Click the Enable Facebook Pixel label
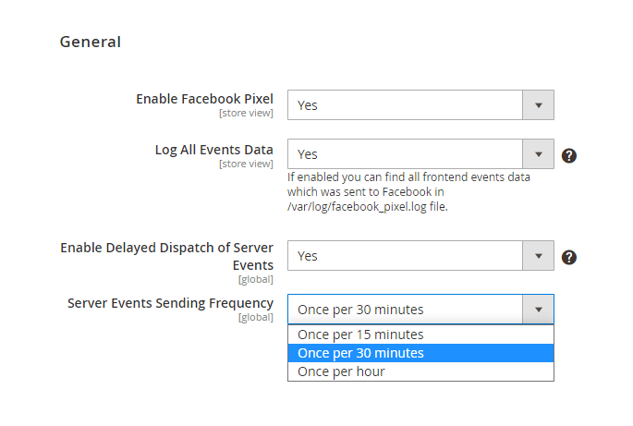This screenshot has height=426, width=633. point(204,99)
